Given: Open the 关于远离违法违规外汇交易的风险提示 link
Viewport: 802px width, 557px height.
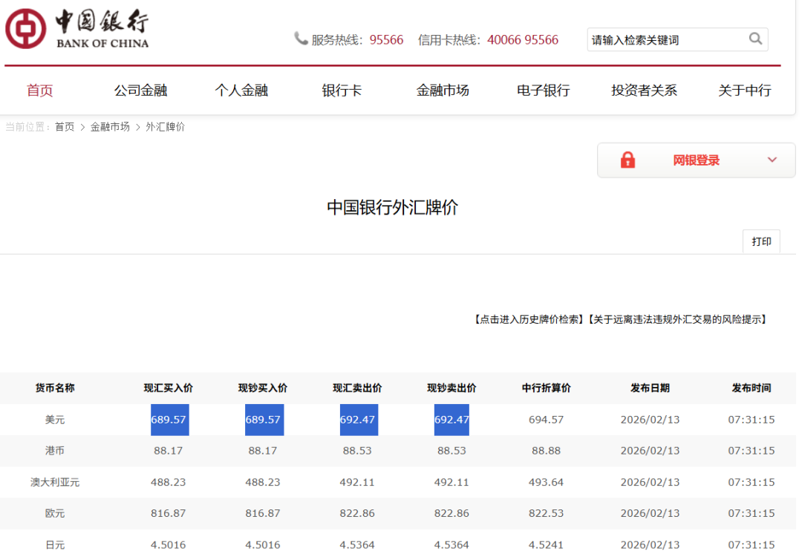Looking at the screenshot, I should point(677,319).
